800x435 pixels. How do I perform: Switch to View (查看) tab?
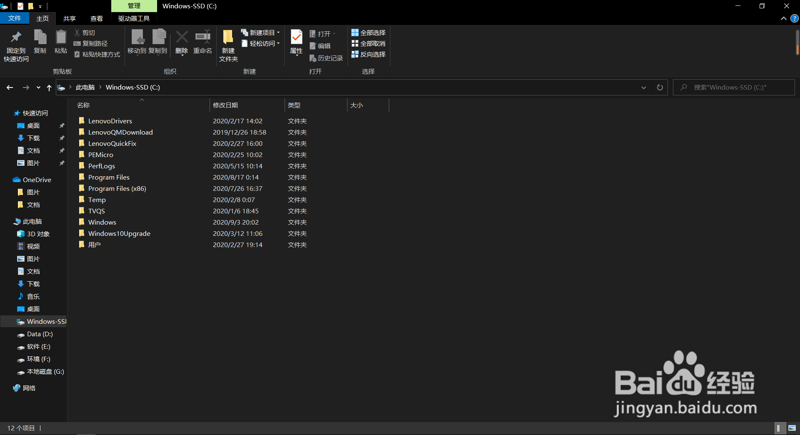pyautogui.click(x=97, y=18)
